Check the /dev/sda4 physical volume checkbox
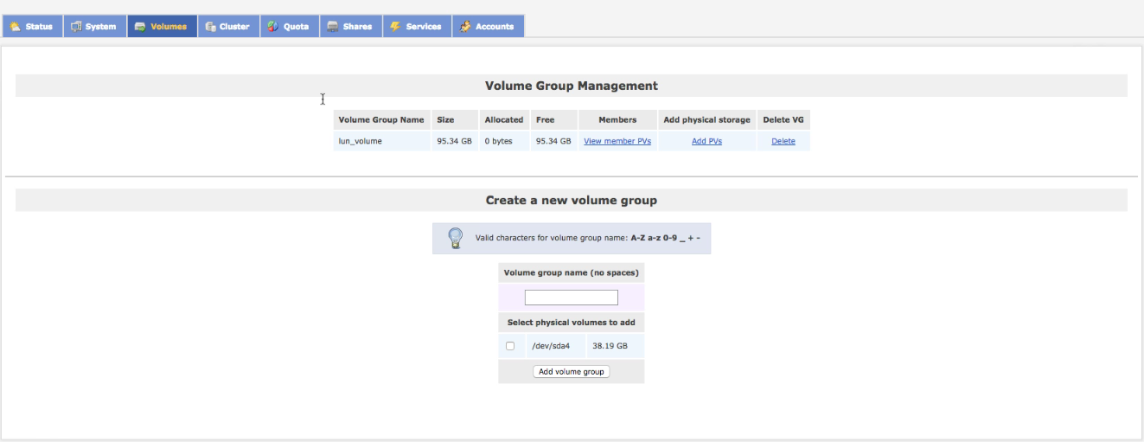 pos(510,346)
